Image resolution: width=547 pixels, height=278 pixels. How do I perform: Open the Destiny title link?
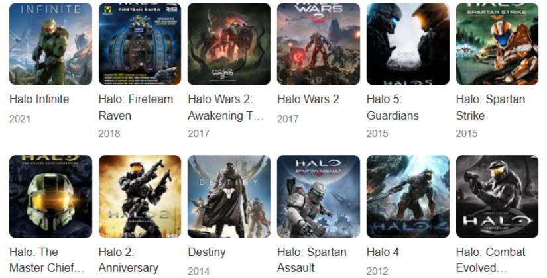coord(207,252)
